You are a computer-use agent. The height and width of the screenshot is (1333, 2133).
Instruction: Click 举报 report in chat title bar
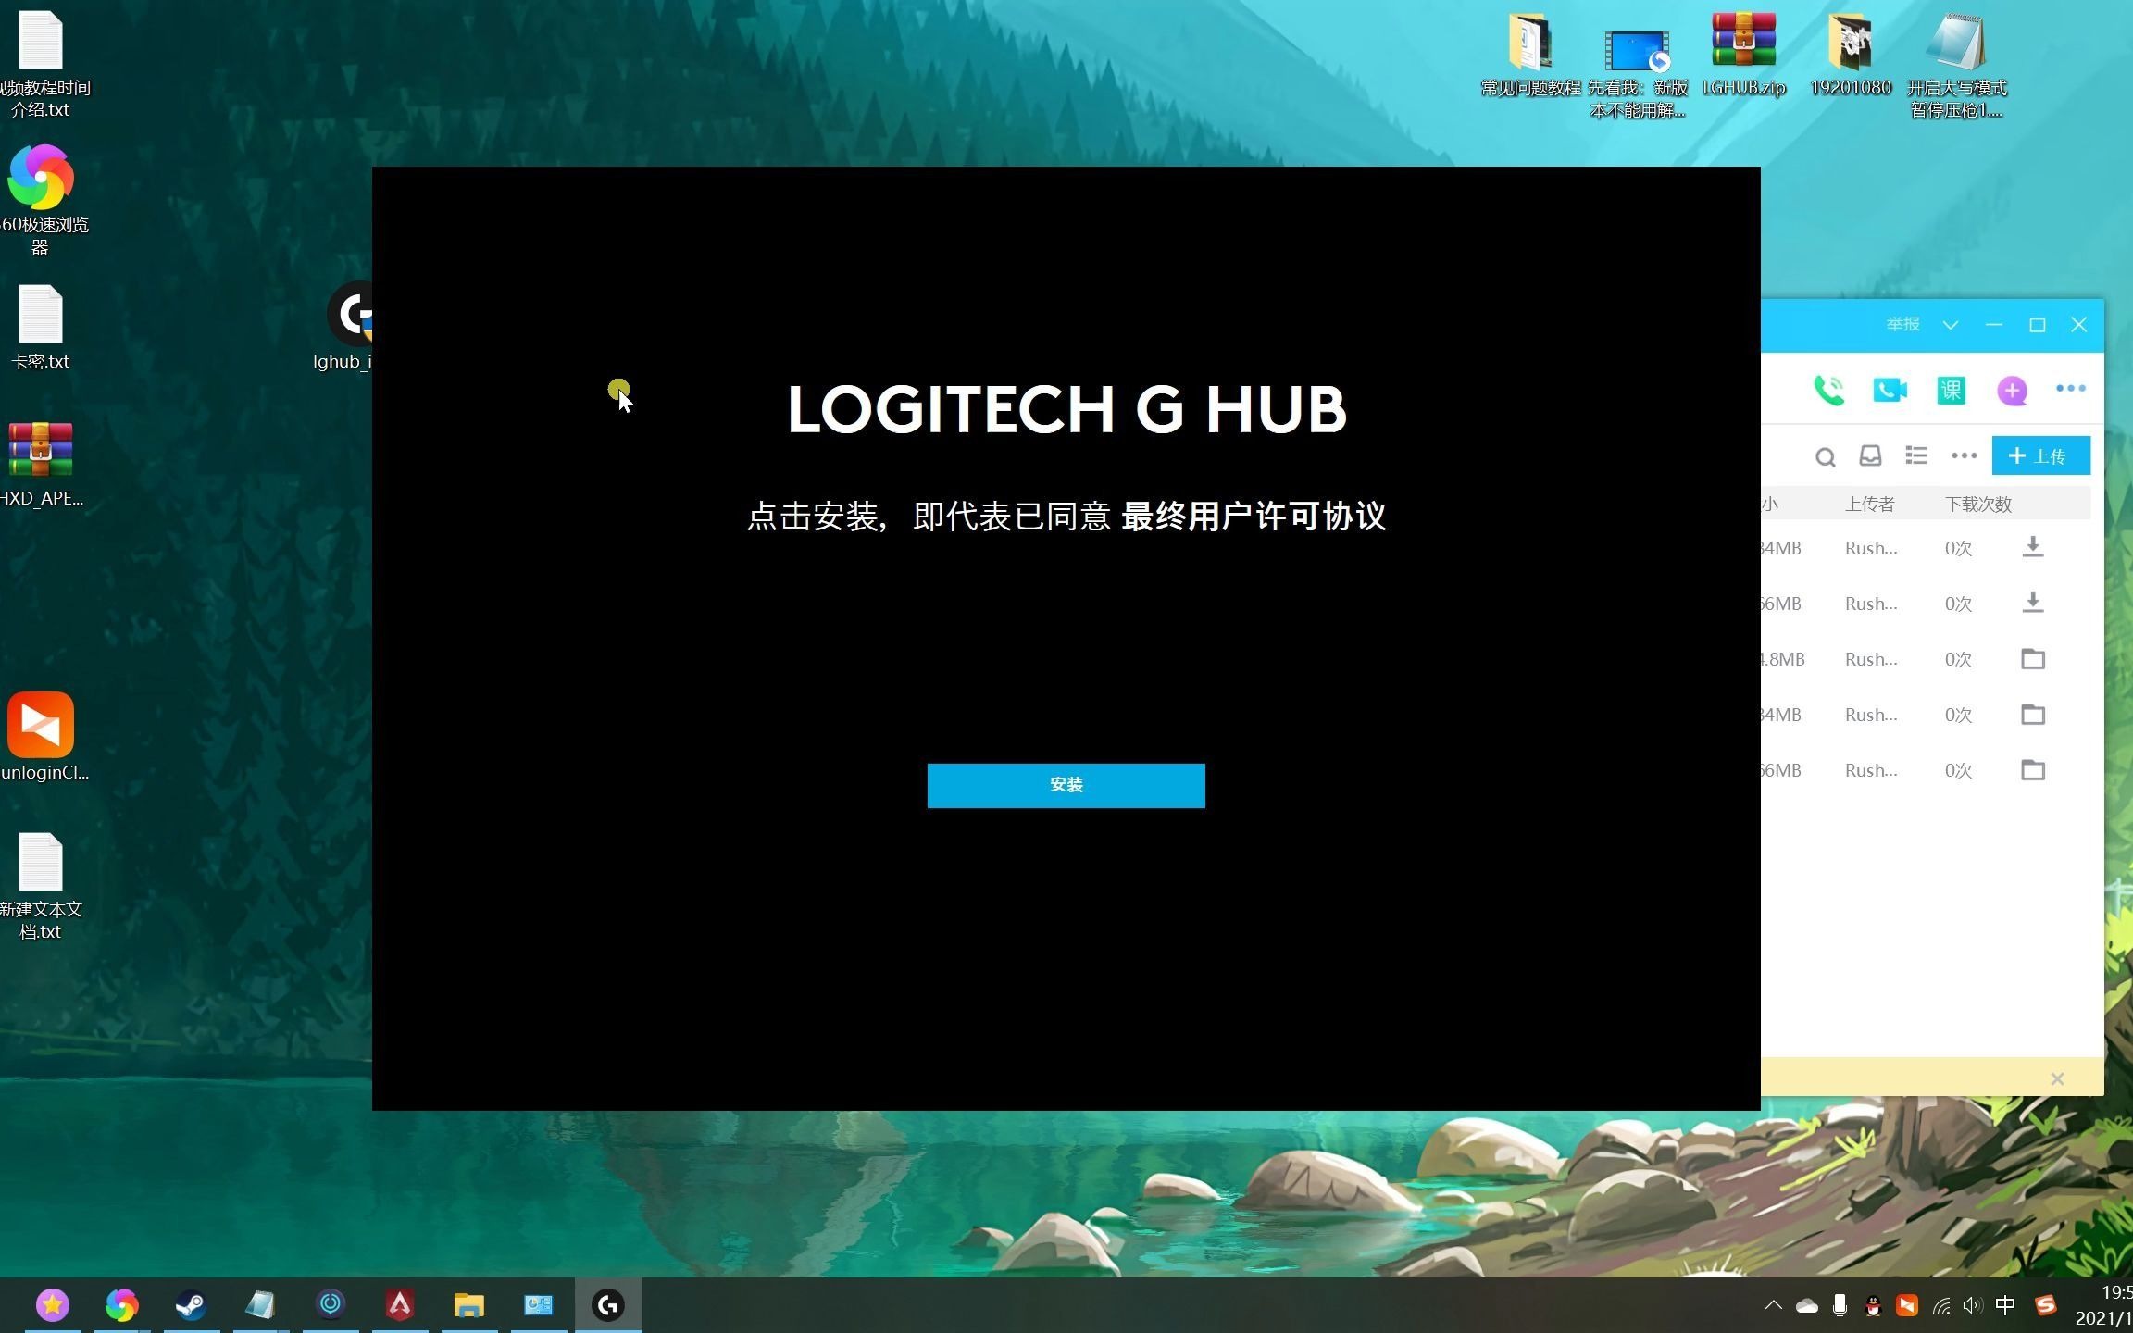(x=1902, y=325)
